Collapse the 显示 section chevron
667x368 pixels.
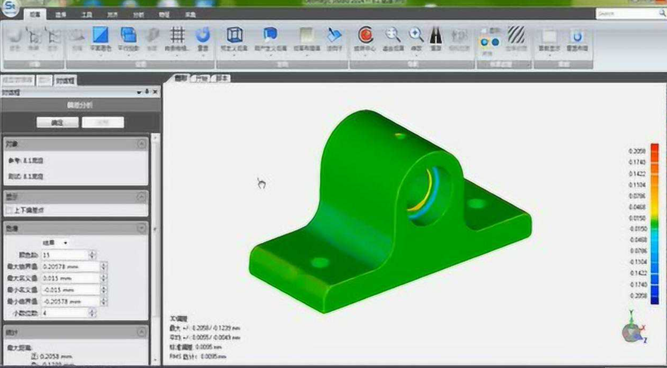[x=142, y=197]
